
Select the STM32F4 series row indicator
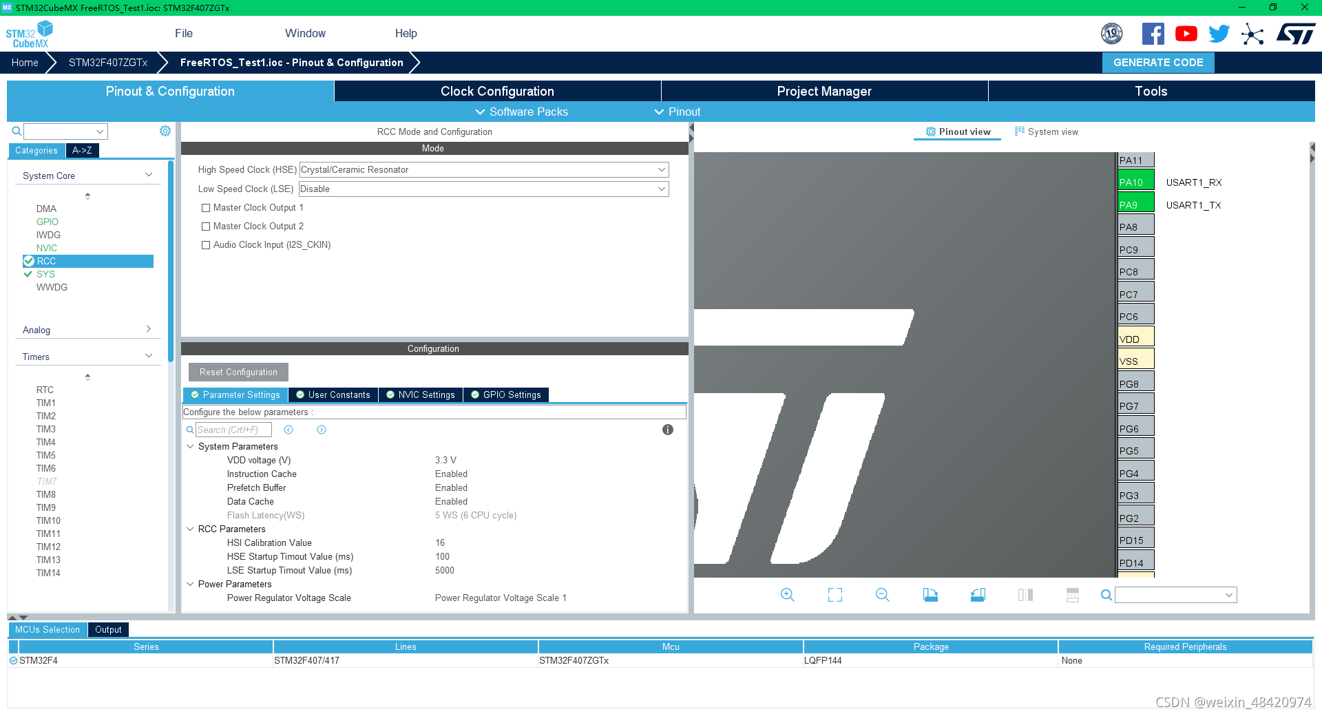(x=13, y=660)
